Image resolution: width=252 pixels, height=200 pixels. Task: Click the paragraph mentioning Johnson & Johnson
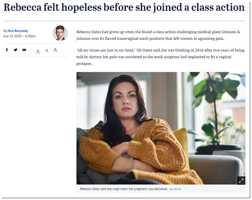coord(159,35)
